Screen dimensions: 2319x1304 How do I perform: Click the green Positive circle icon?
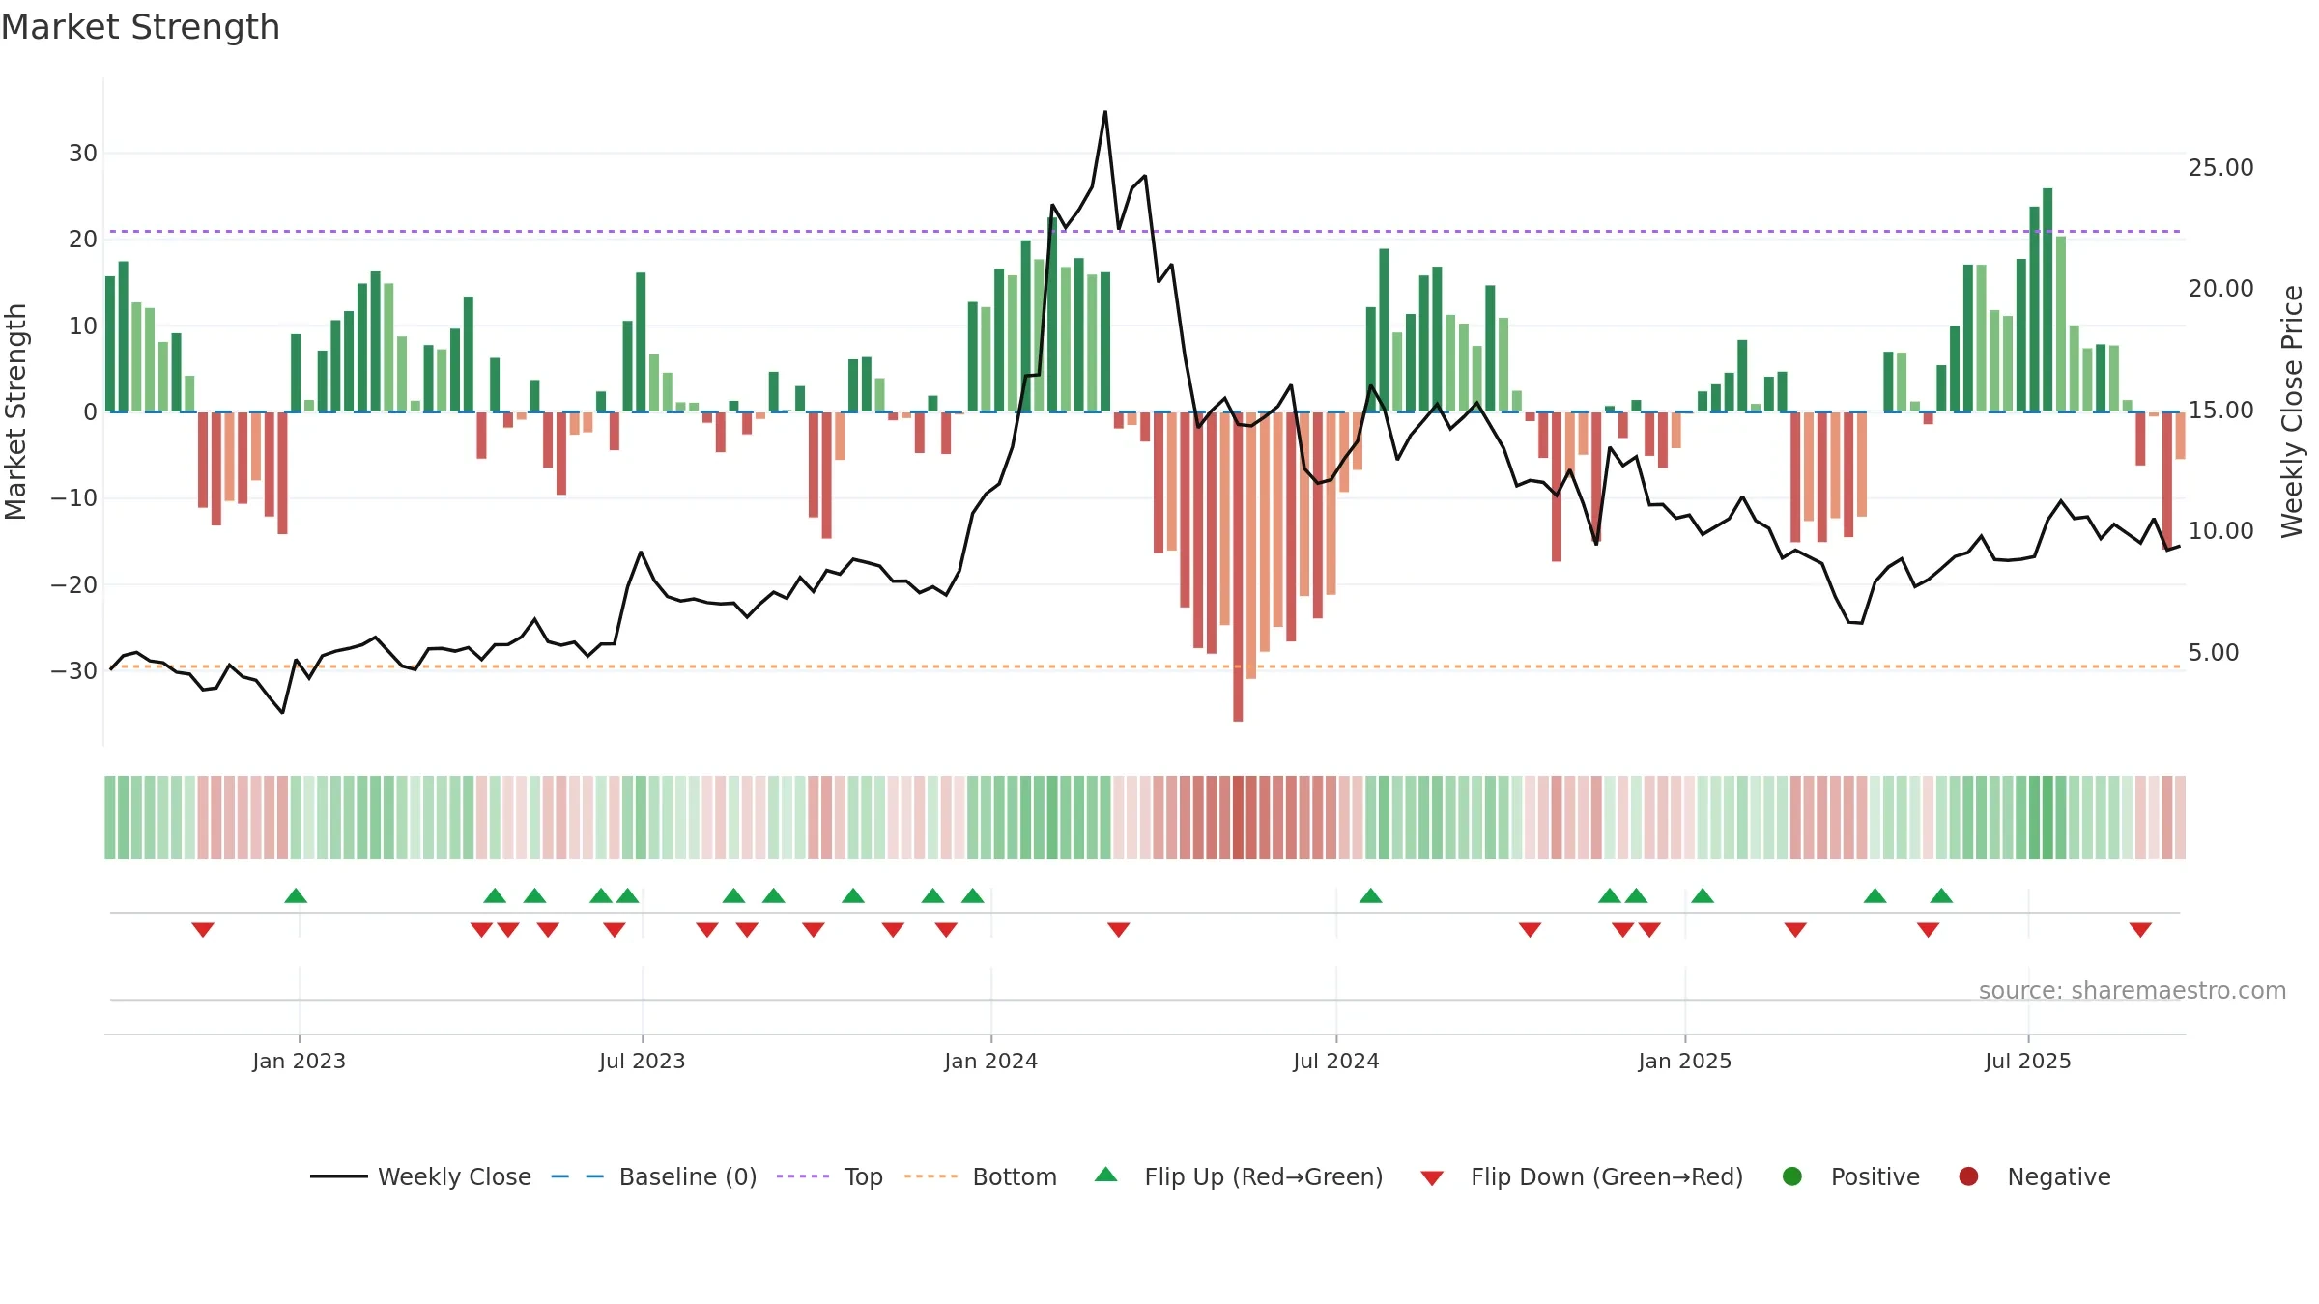[x=1792, y=1176]
